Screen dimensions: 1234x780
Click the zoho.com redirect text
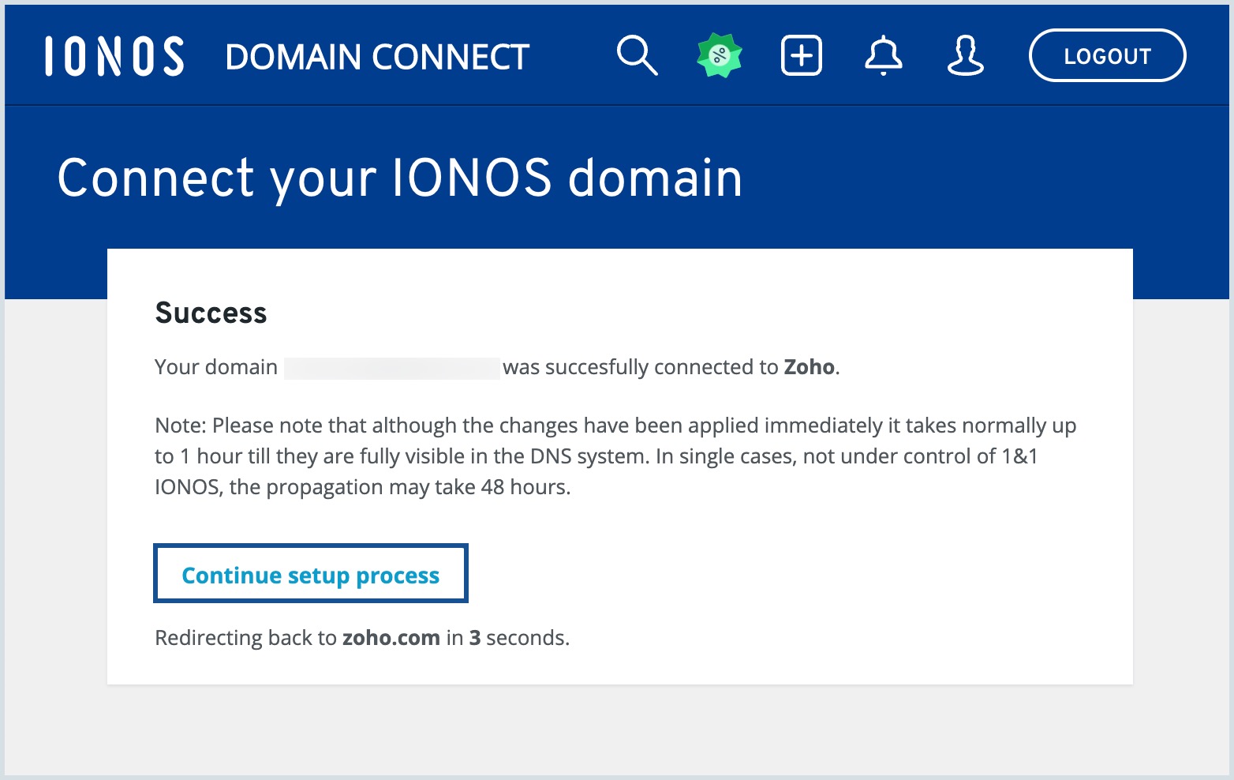[x=391, y=637]
